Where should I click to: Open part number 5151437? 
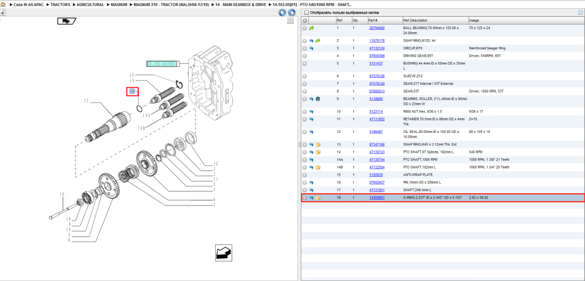(x=376, y=63)
